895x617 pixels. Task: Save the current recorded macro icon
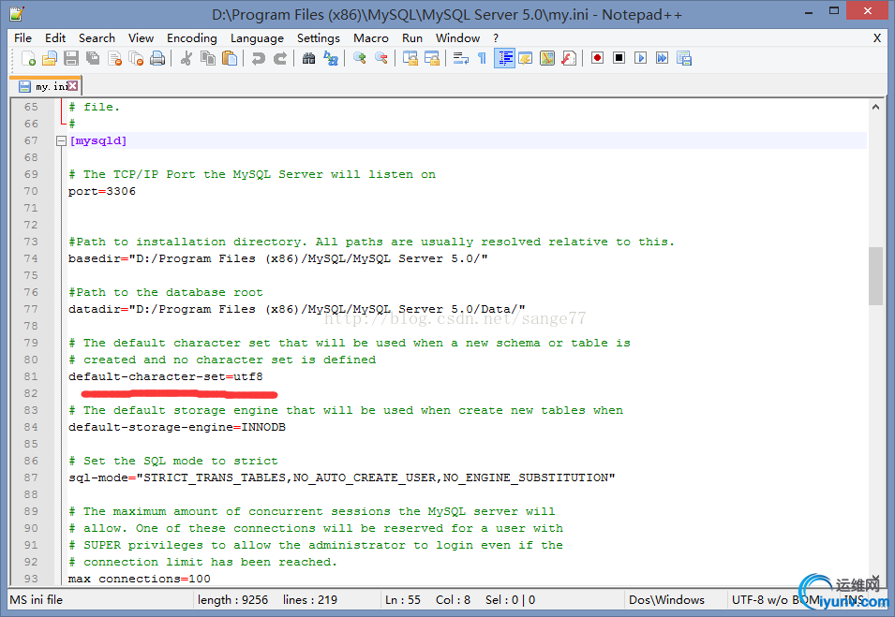pos(684,58)
